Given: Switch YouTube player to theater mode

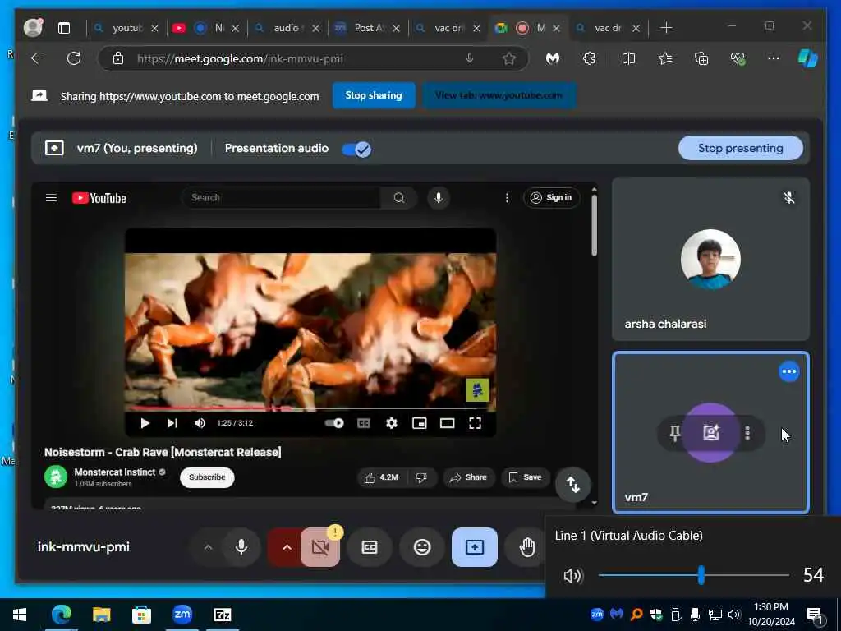Looking at the screenshot, I should click(448, 423).
